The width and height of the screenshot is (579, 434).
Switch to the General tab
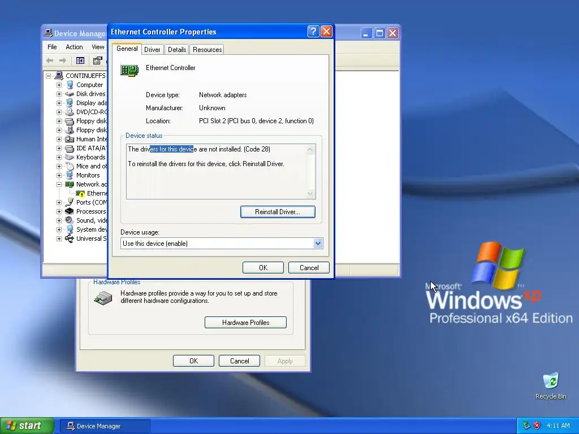click(x=127, y=49)
